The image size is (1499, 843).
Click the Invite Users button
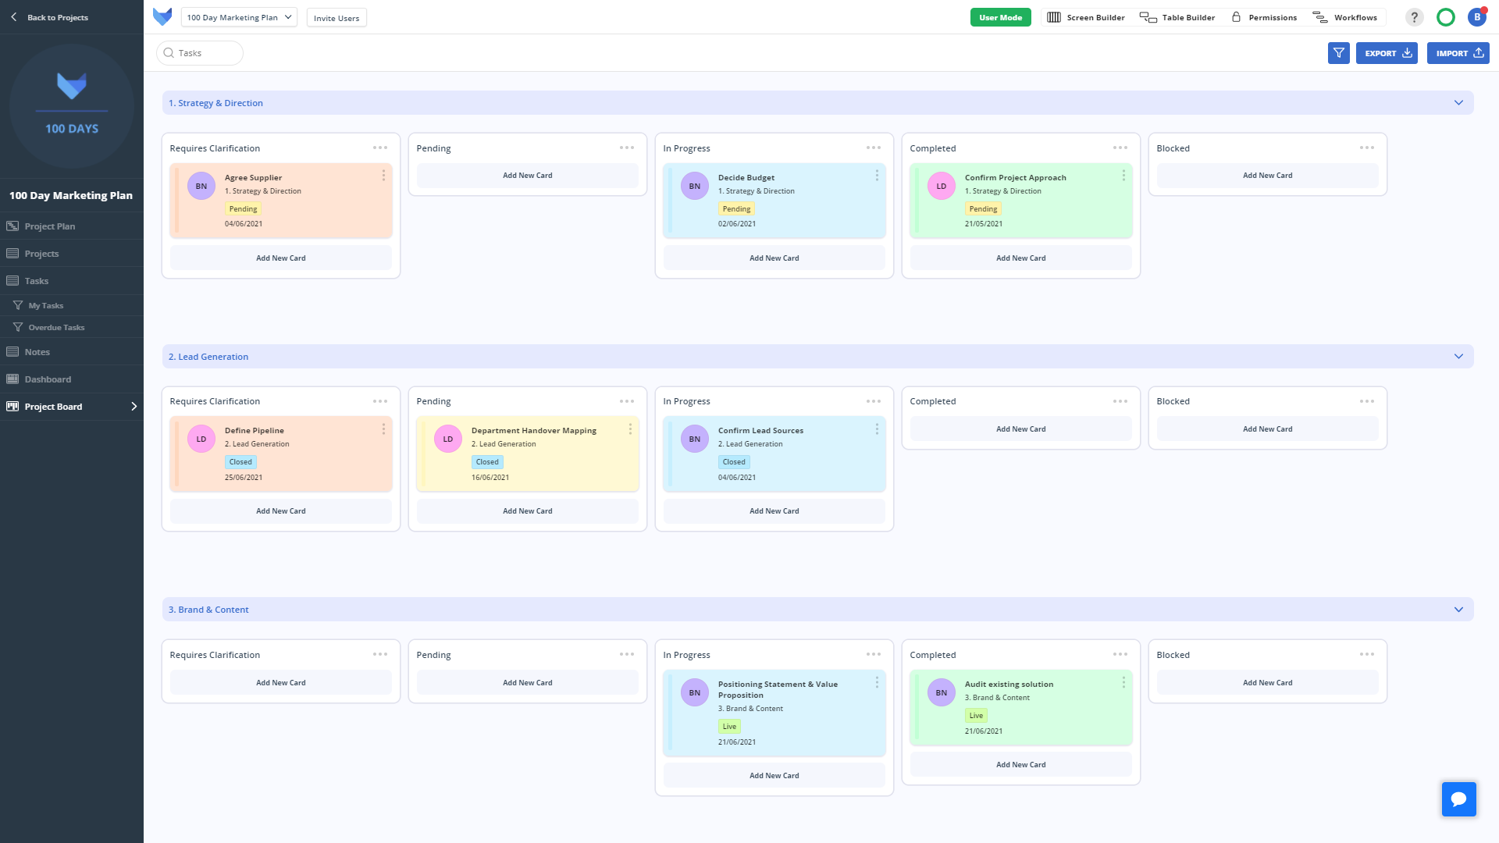tap(336, 18)
